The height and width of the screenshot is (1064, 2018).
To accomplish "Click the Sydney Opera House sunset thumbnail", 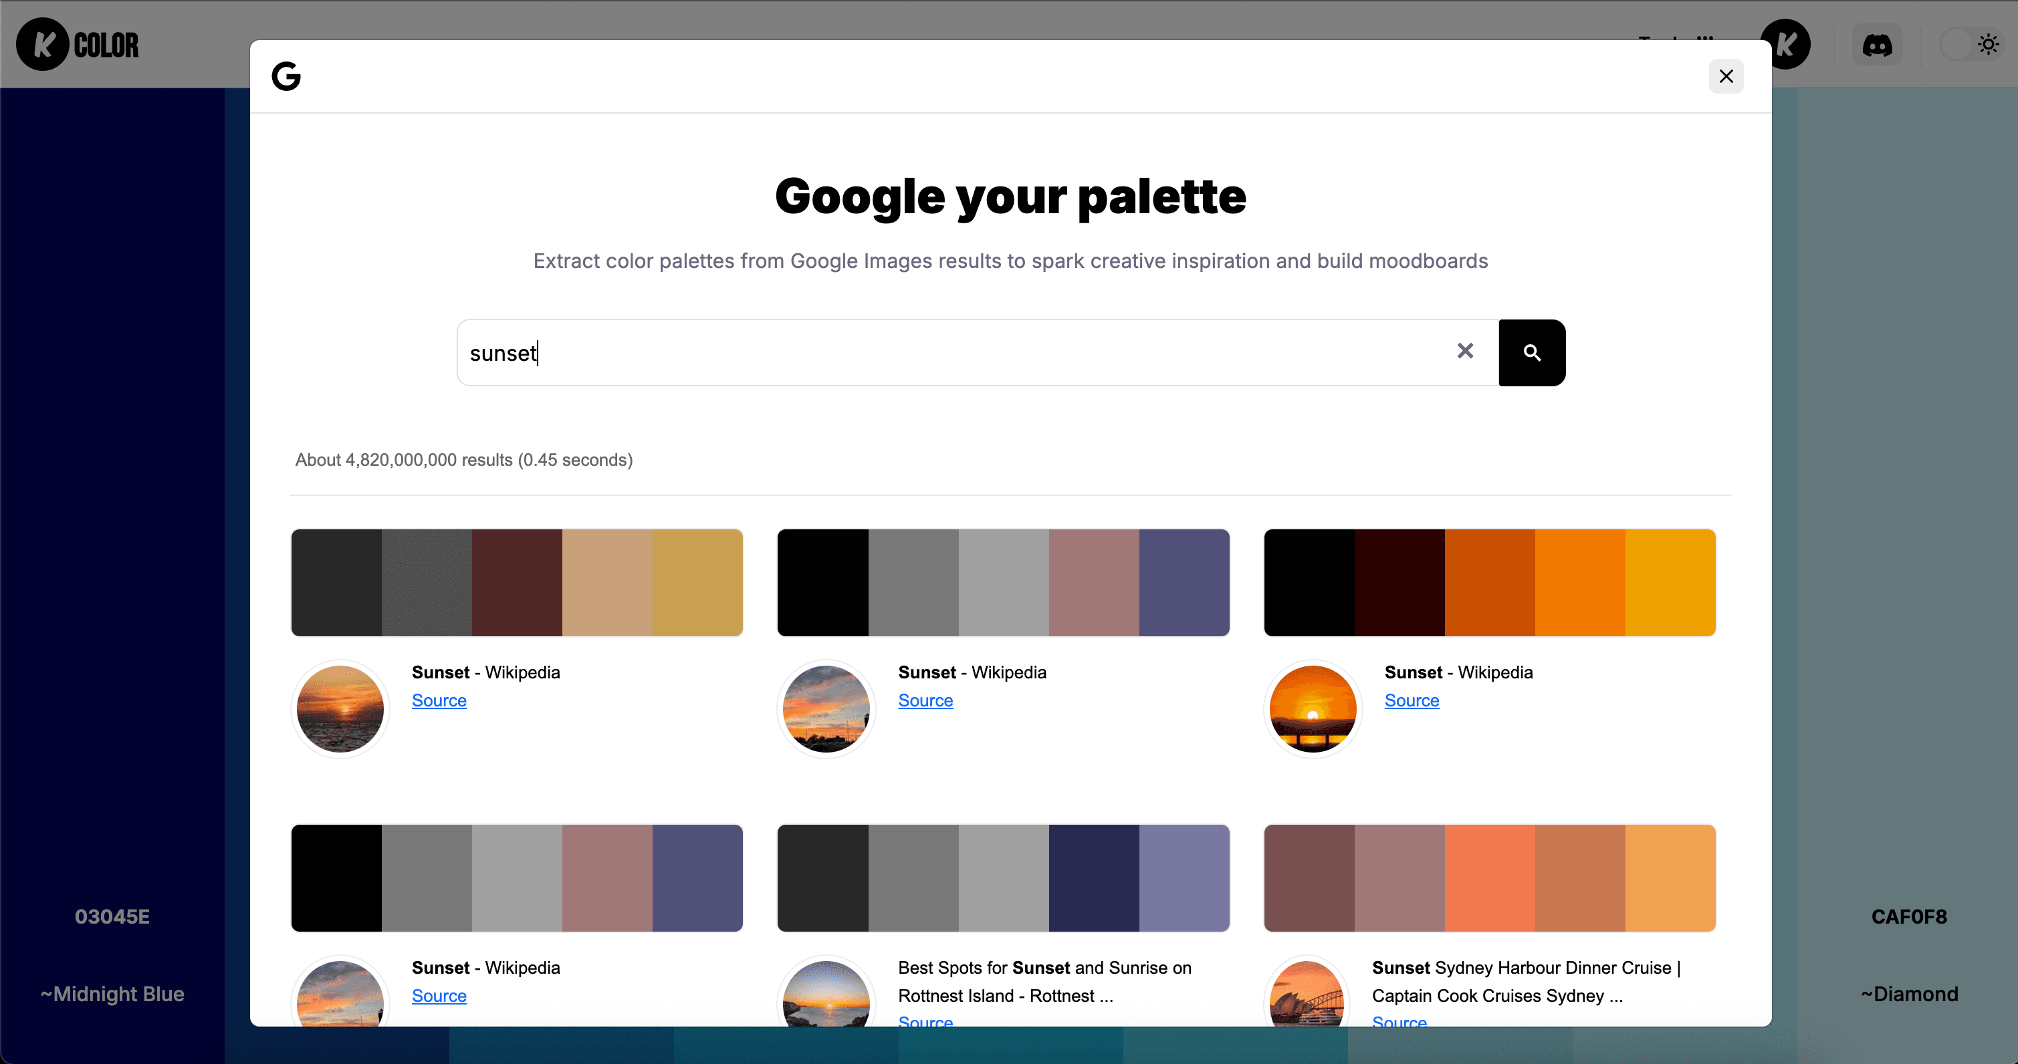I will pos(1307,994).
